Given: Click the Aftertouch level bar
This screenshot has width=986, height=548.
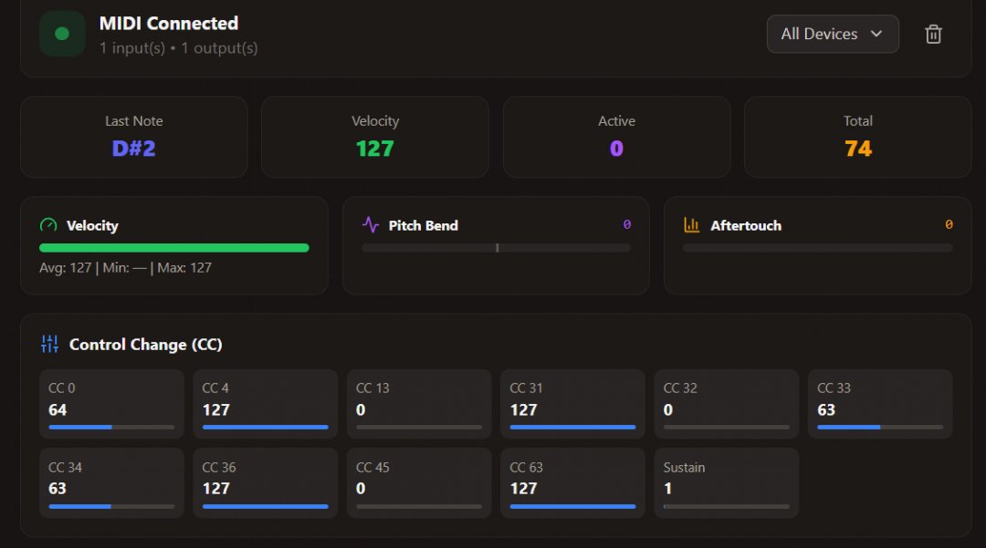Looking at the screenshot, I should click(817, 247).
